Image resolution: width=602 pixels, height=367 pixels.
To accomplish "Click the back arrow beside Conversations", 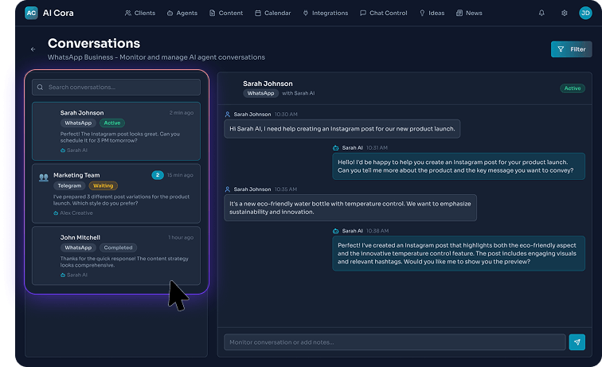I will tap(33, 49).
